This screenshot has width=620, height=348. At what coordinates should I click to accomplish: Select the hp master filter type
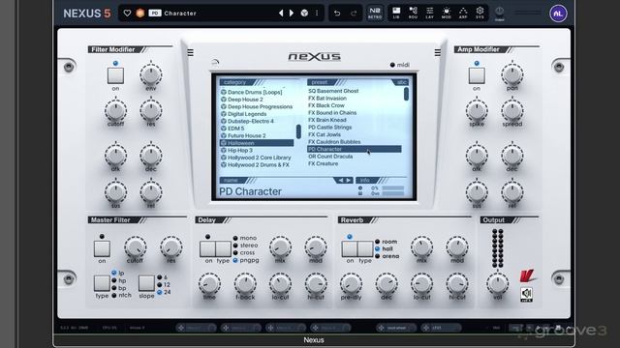point(119,280)
